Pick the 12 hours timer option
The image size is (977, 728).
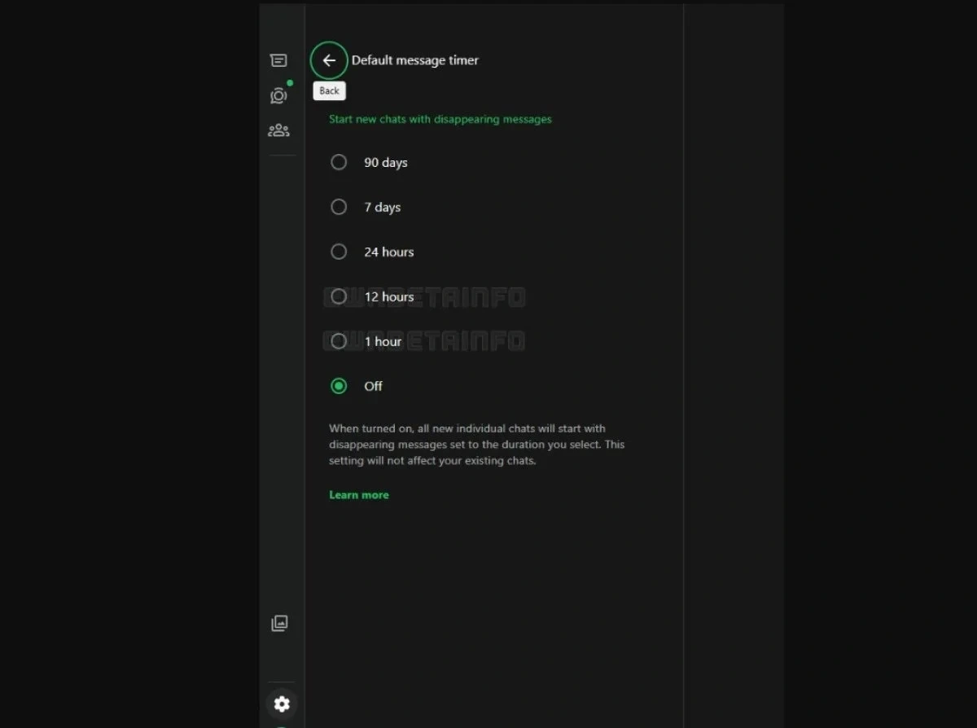(339, 296)
